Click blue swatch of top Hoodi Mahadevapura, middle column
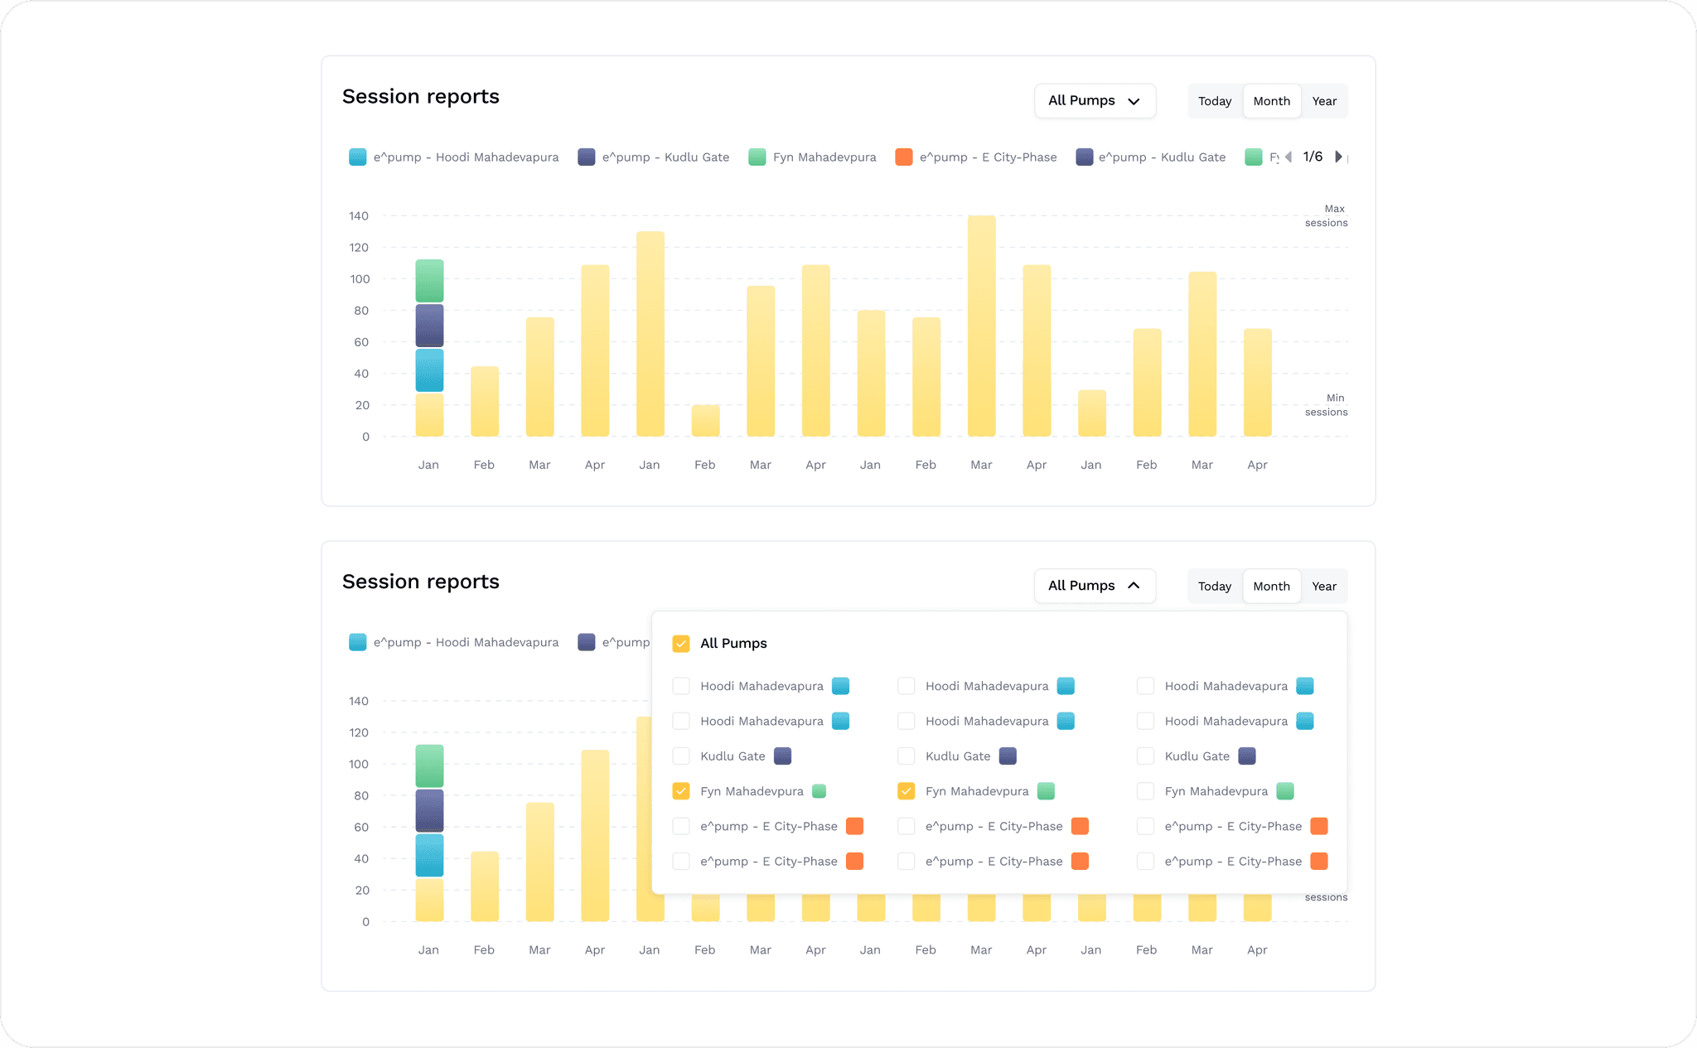 coord(1066,686)
